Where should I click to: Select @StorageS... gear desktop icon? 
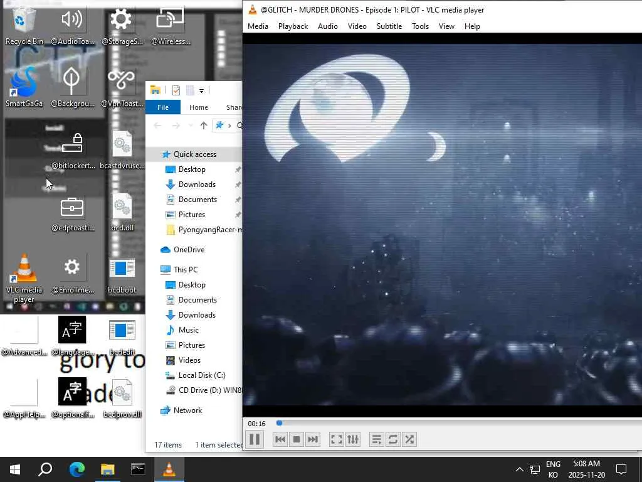tap(122, 26)
